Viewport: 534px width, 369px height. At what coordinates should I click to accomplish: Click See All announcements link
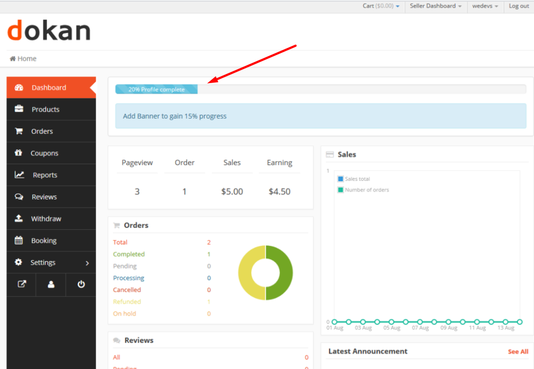point(518,352)
